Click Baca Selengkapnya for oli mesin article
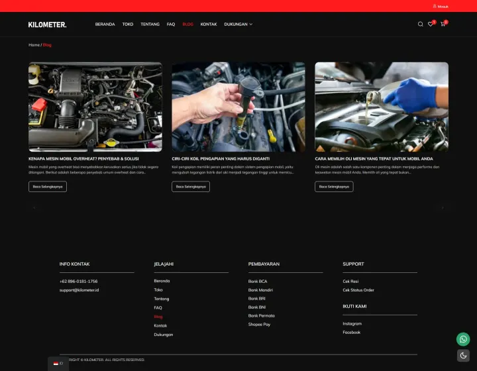The height and width of the screenshot is (371, 477). (x=334, y=187)
